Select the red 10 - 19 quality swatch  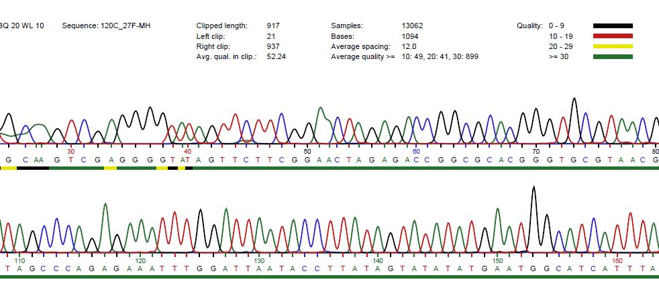[613, 36]
